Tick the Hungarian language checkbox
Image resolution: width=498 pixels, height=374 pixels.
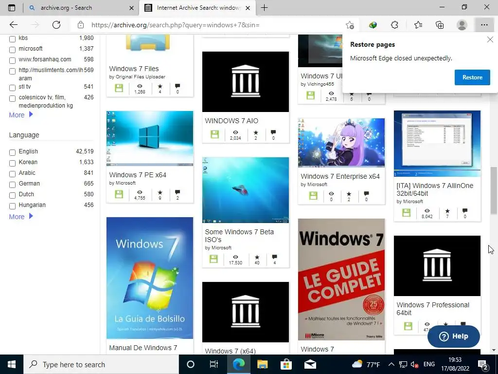click(12, 206)
